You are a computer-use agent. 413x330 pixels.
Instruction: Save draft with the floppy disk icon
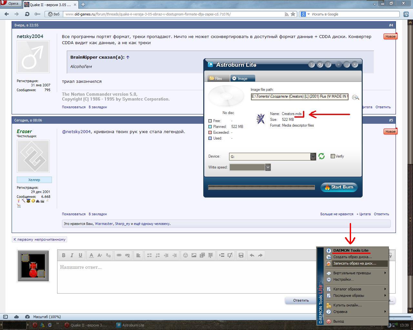coord(241,255)
